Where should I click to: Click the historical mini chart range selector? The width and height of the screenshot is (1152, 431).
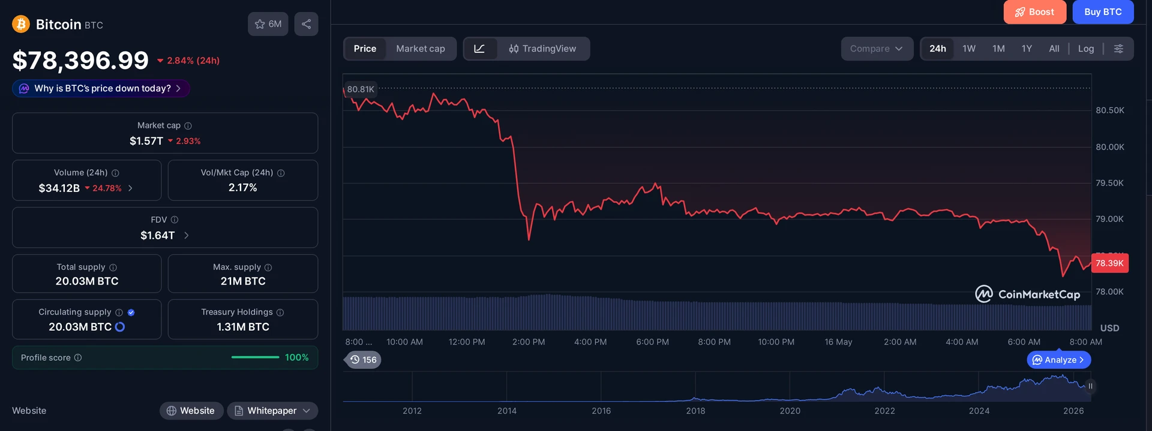pos(717,387)
